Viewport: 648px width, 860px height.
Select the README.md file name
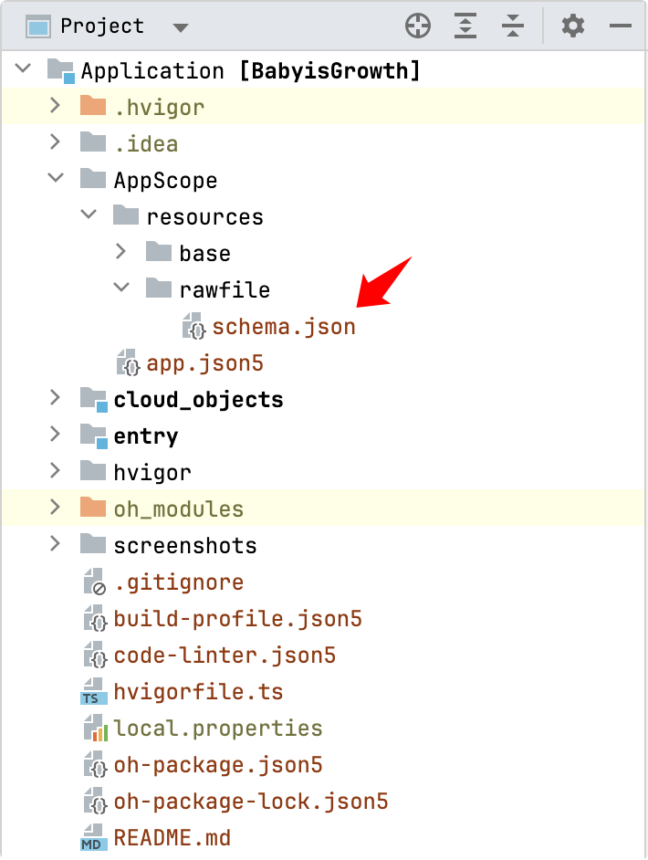coord(172,837)
